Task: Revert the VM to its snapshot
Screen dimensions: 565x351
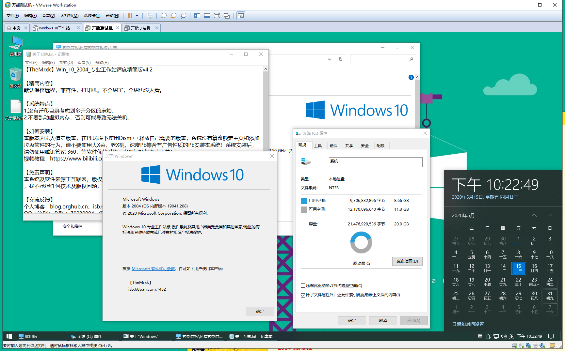Action: [x=173, y=15]
